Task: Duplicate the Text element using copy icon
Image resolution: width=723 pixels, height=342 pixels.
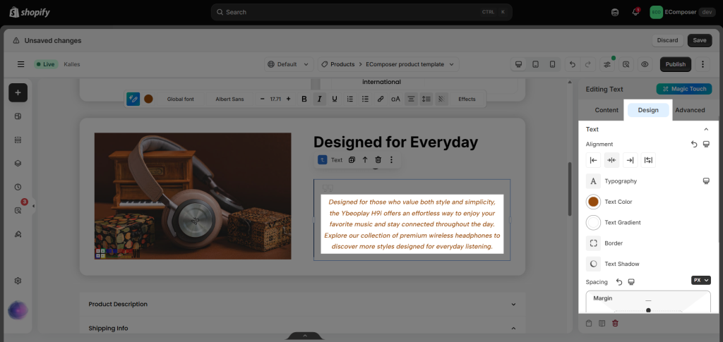Action: click(352, 160)
